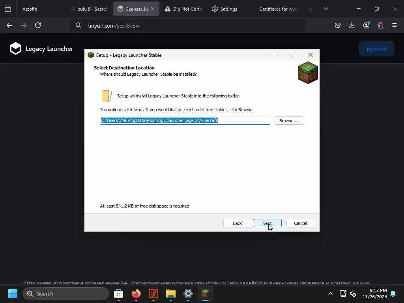Close the setup wizard window
The image size is (404, 303).
[310, 55]
